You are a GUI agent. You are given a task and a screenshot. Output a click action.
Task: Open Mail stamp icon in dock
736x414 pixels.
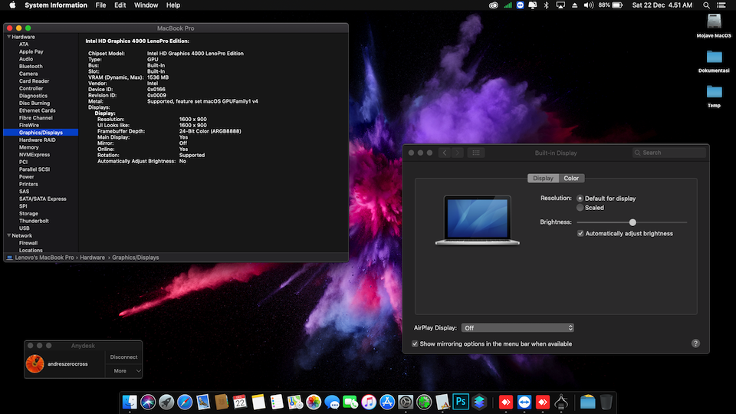click(203, 402)
